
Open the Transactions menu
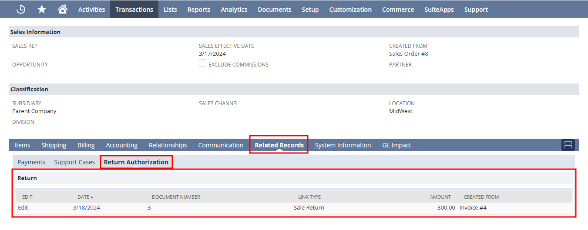(x=134, y=9)
